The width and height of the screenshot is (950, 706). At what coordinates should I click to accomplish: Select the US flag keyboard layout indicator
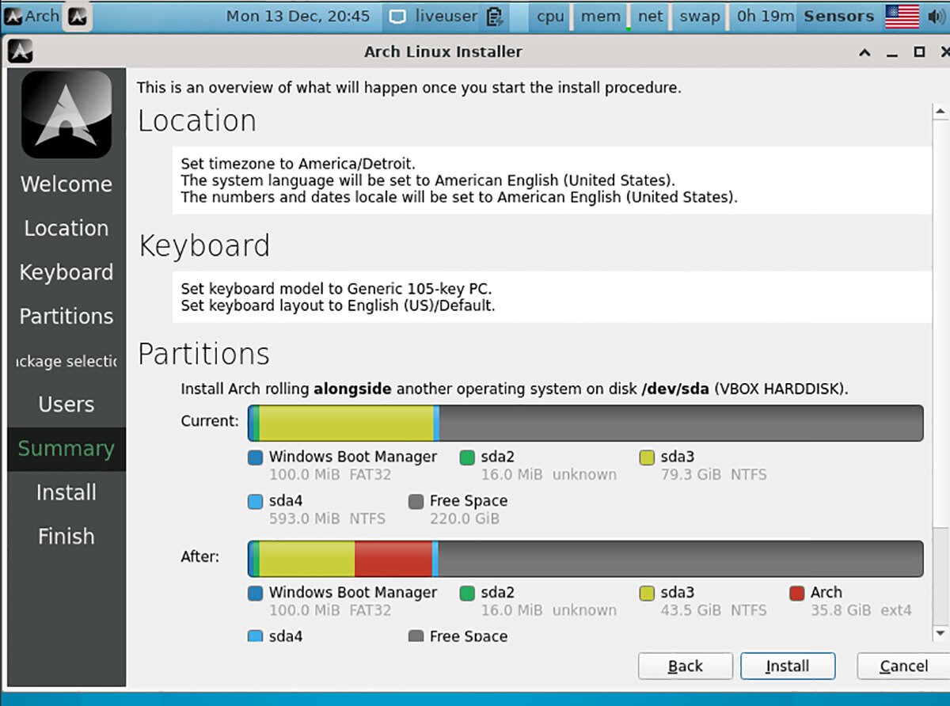[x=902, y=15]
